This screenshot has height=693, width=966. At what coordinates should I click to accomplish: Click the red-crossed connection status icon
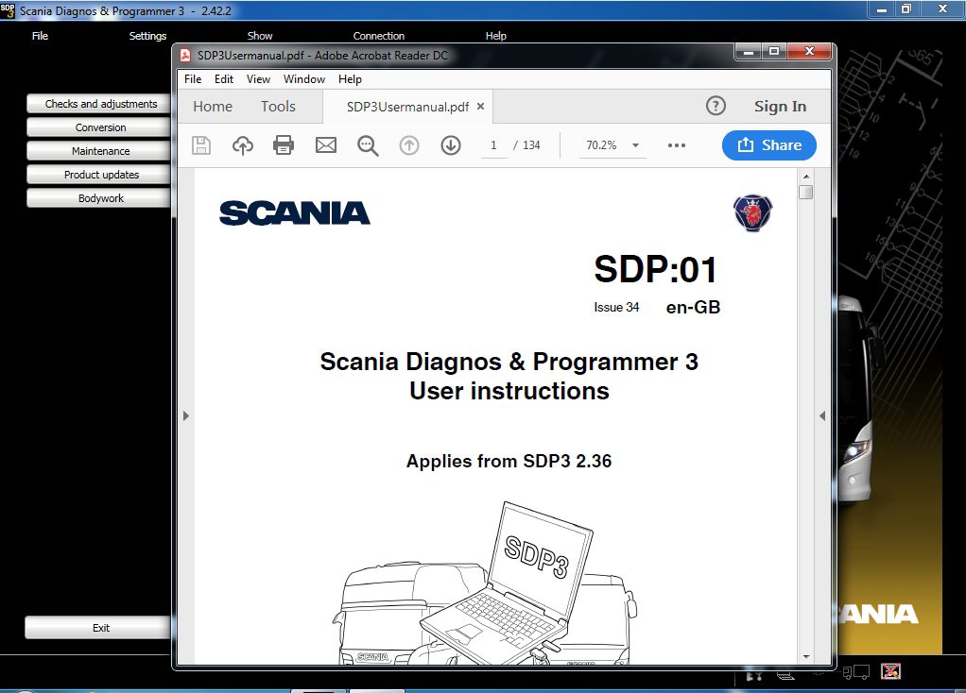click(x=889, y=672)
